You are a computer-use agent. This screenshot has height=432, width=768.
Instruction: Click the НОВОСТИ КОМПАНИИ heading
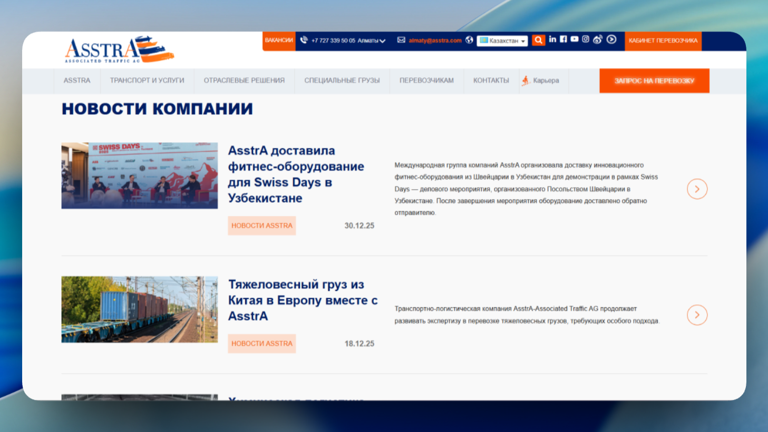[157, 109]
